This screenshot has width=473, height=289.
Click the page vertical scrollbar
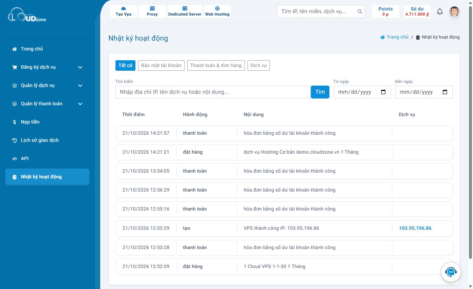pos(470,132)
